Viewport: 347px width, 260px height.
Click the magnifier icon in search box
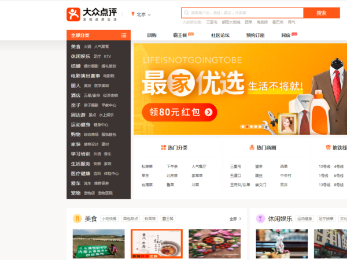pyautogui.click(x=186, y=13)
